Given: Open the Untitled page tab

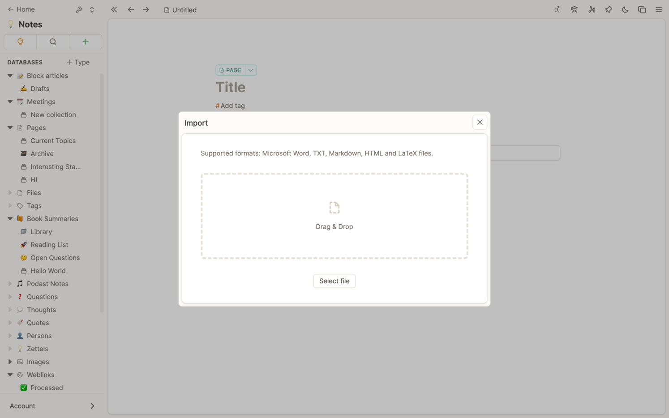Looking at the screenshot, I should pyautogui.click(x=180, y=10).
